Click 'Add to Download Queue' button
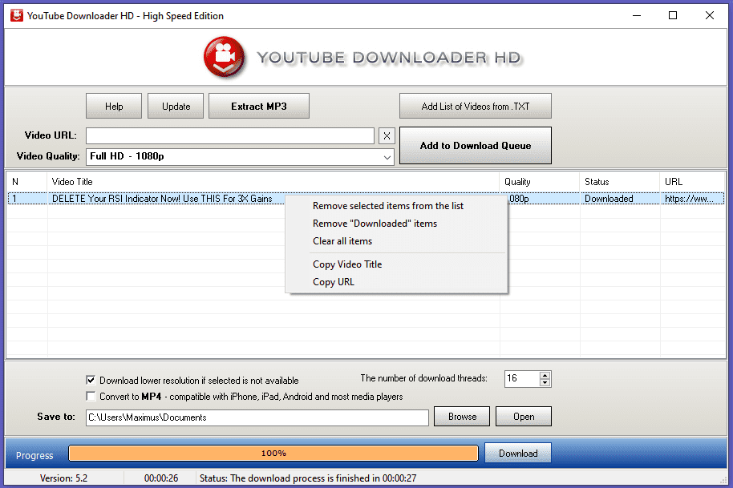Viewport: 733px width, 488px height. (x=476, y=146)
